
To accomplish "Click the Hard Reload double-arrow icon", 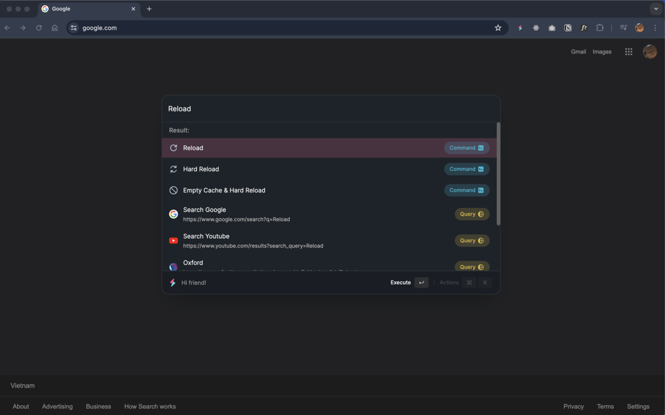I will pyautogui.click(x=174, y=169).
